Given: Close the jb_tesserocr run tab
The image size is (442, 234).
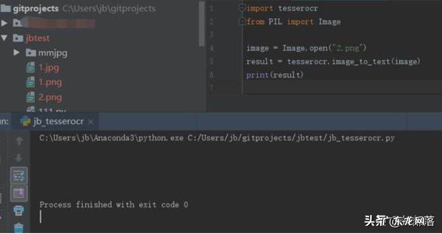Looking at the screenshot, I should (91, 122).
